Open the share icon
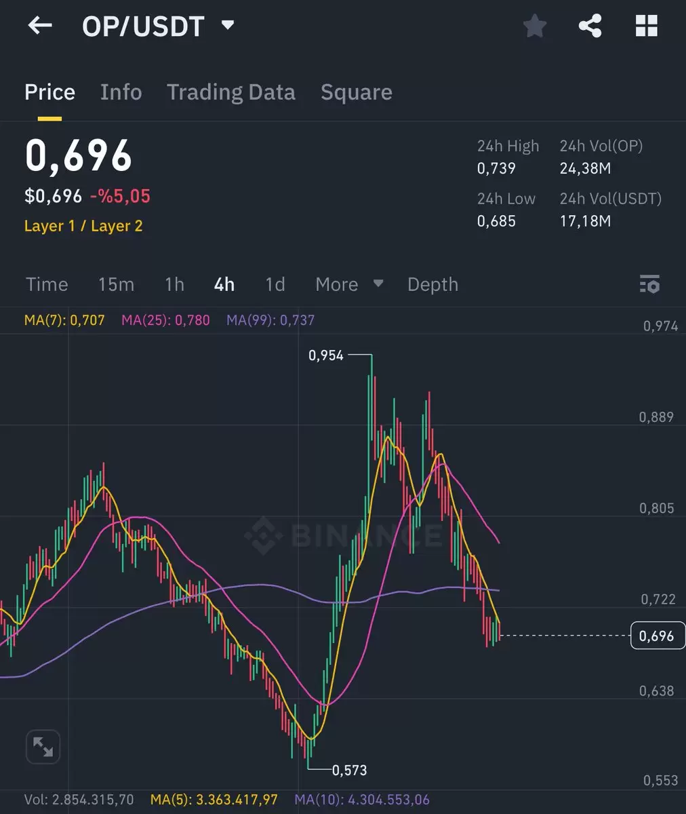Screen dimensions: 686x814 [x=590, y=26]
